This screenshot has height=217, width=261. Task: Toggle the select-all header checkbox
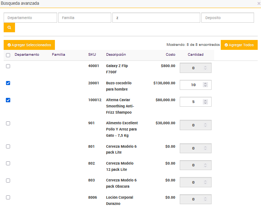click(8, 55)
